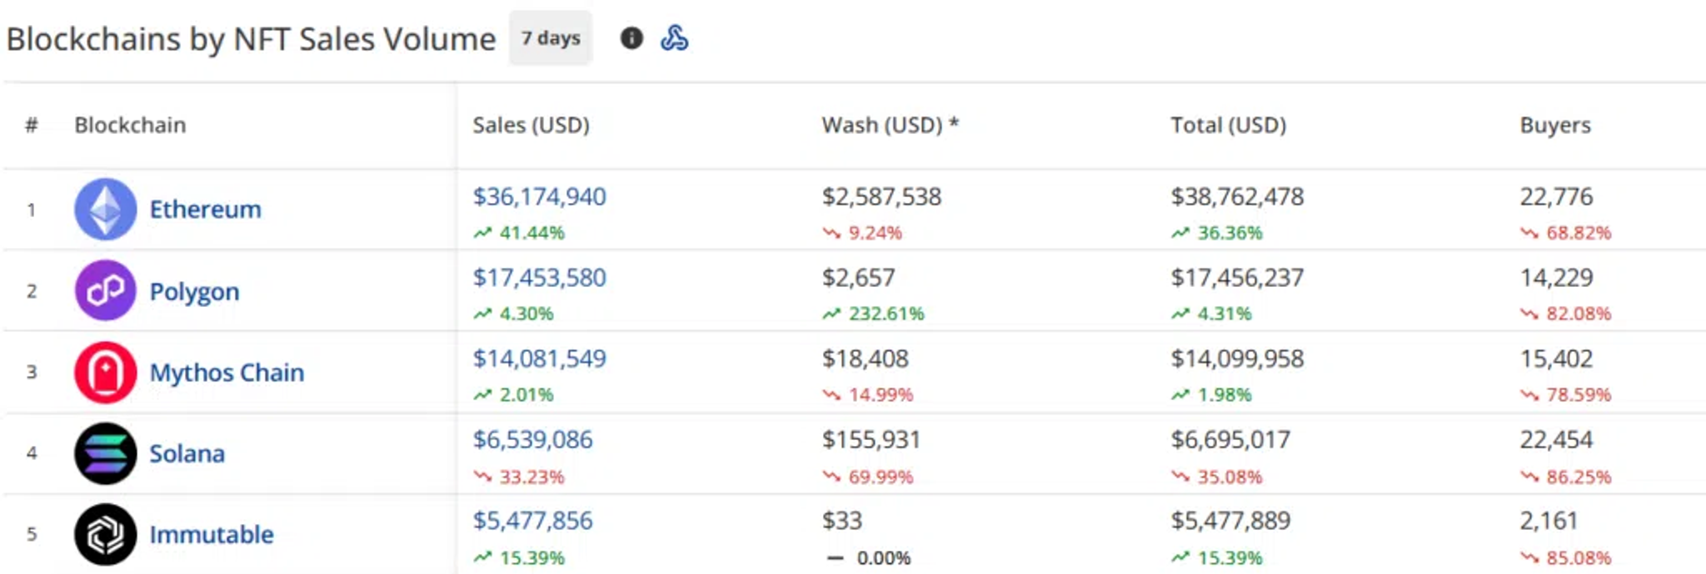Sort by the Wash (USD) column header
This screenshot has width=1706, height=574.
pyautogui.click(x=890, y=125)
